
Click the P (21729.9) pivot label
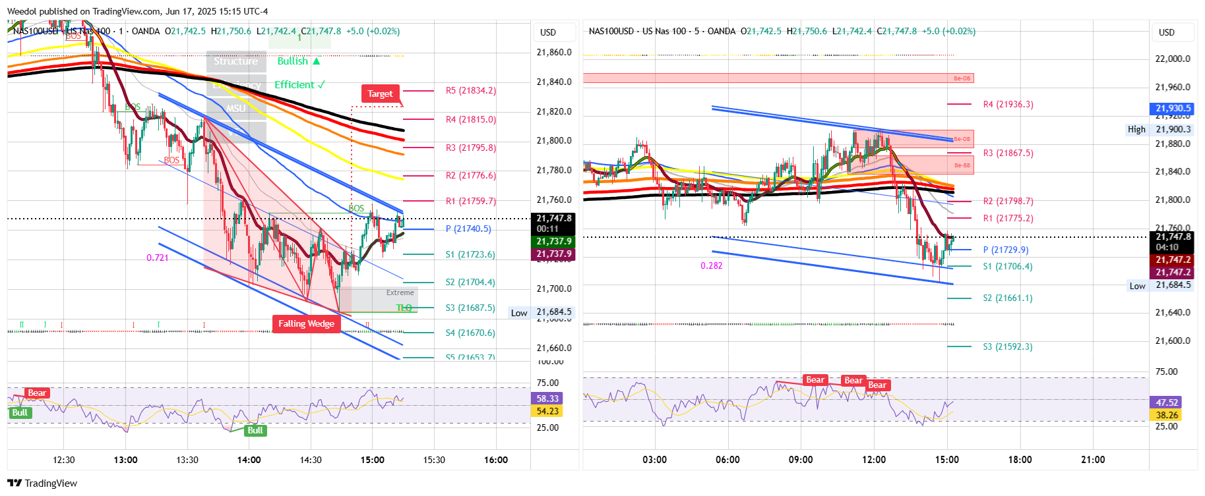coord(1006,250)
